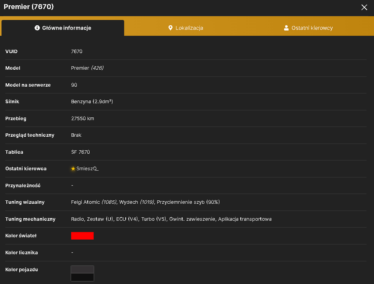Select the model value Premier (426)
Viewport: 374px width, 284px height.
[87, 68]
